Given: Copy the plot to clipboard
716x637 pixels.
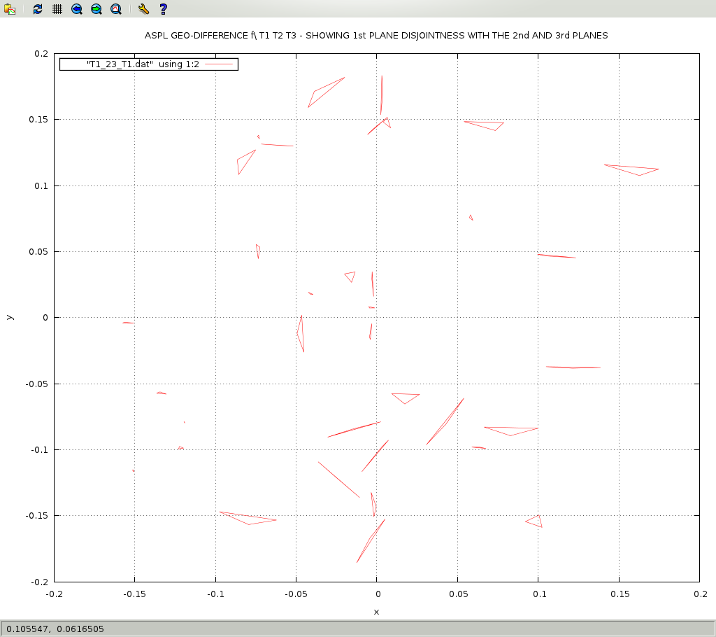Looking at the screenshot, I should coord(10,9).
